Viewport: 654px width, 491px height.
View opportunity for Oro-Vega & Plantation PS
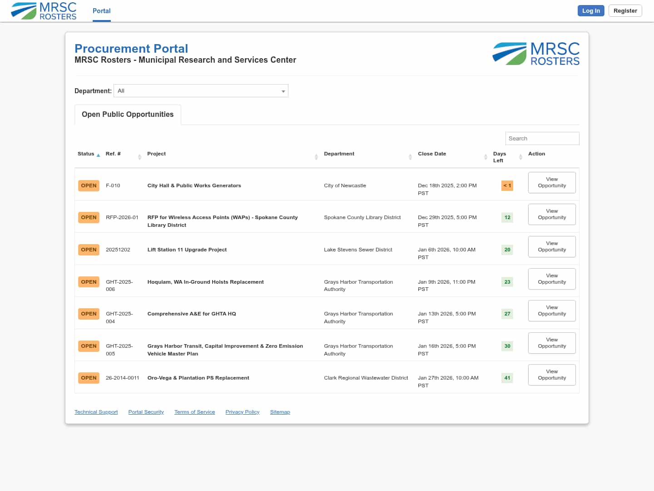[552, 375]
